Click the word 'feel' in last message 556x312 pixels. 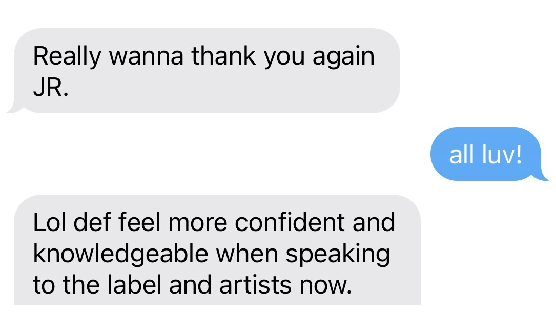click(x=139, y=222)
